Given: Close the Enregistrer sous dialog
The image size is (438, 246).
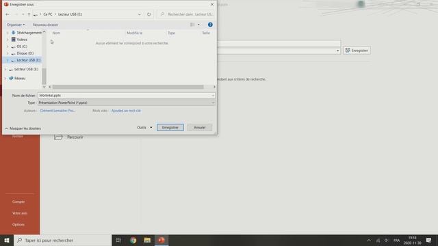Looking at the screenshot, I should (211, 5).
